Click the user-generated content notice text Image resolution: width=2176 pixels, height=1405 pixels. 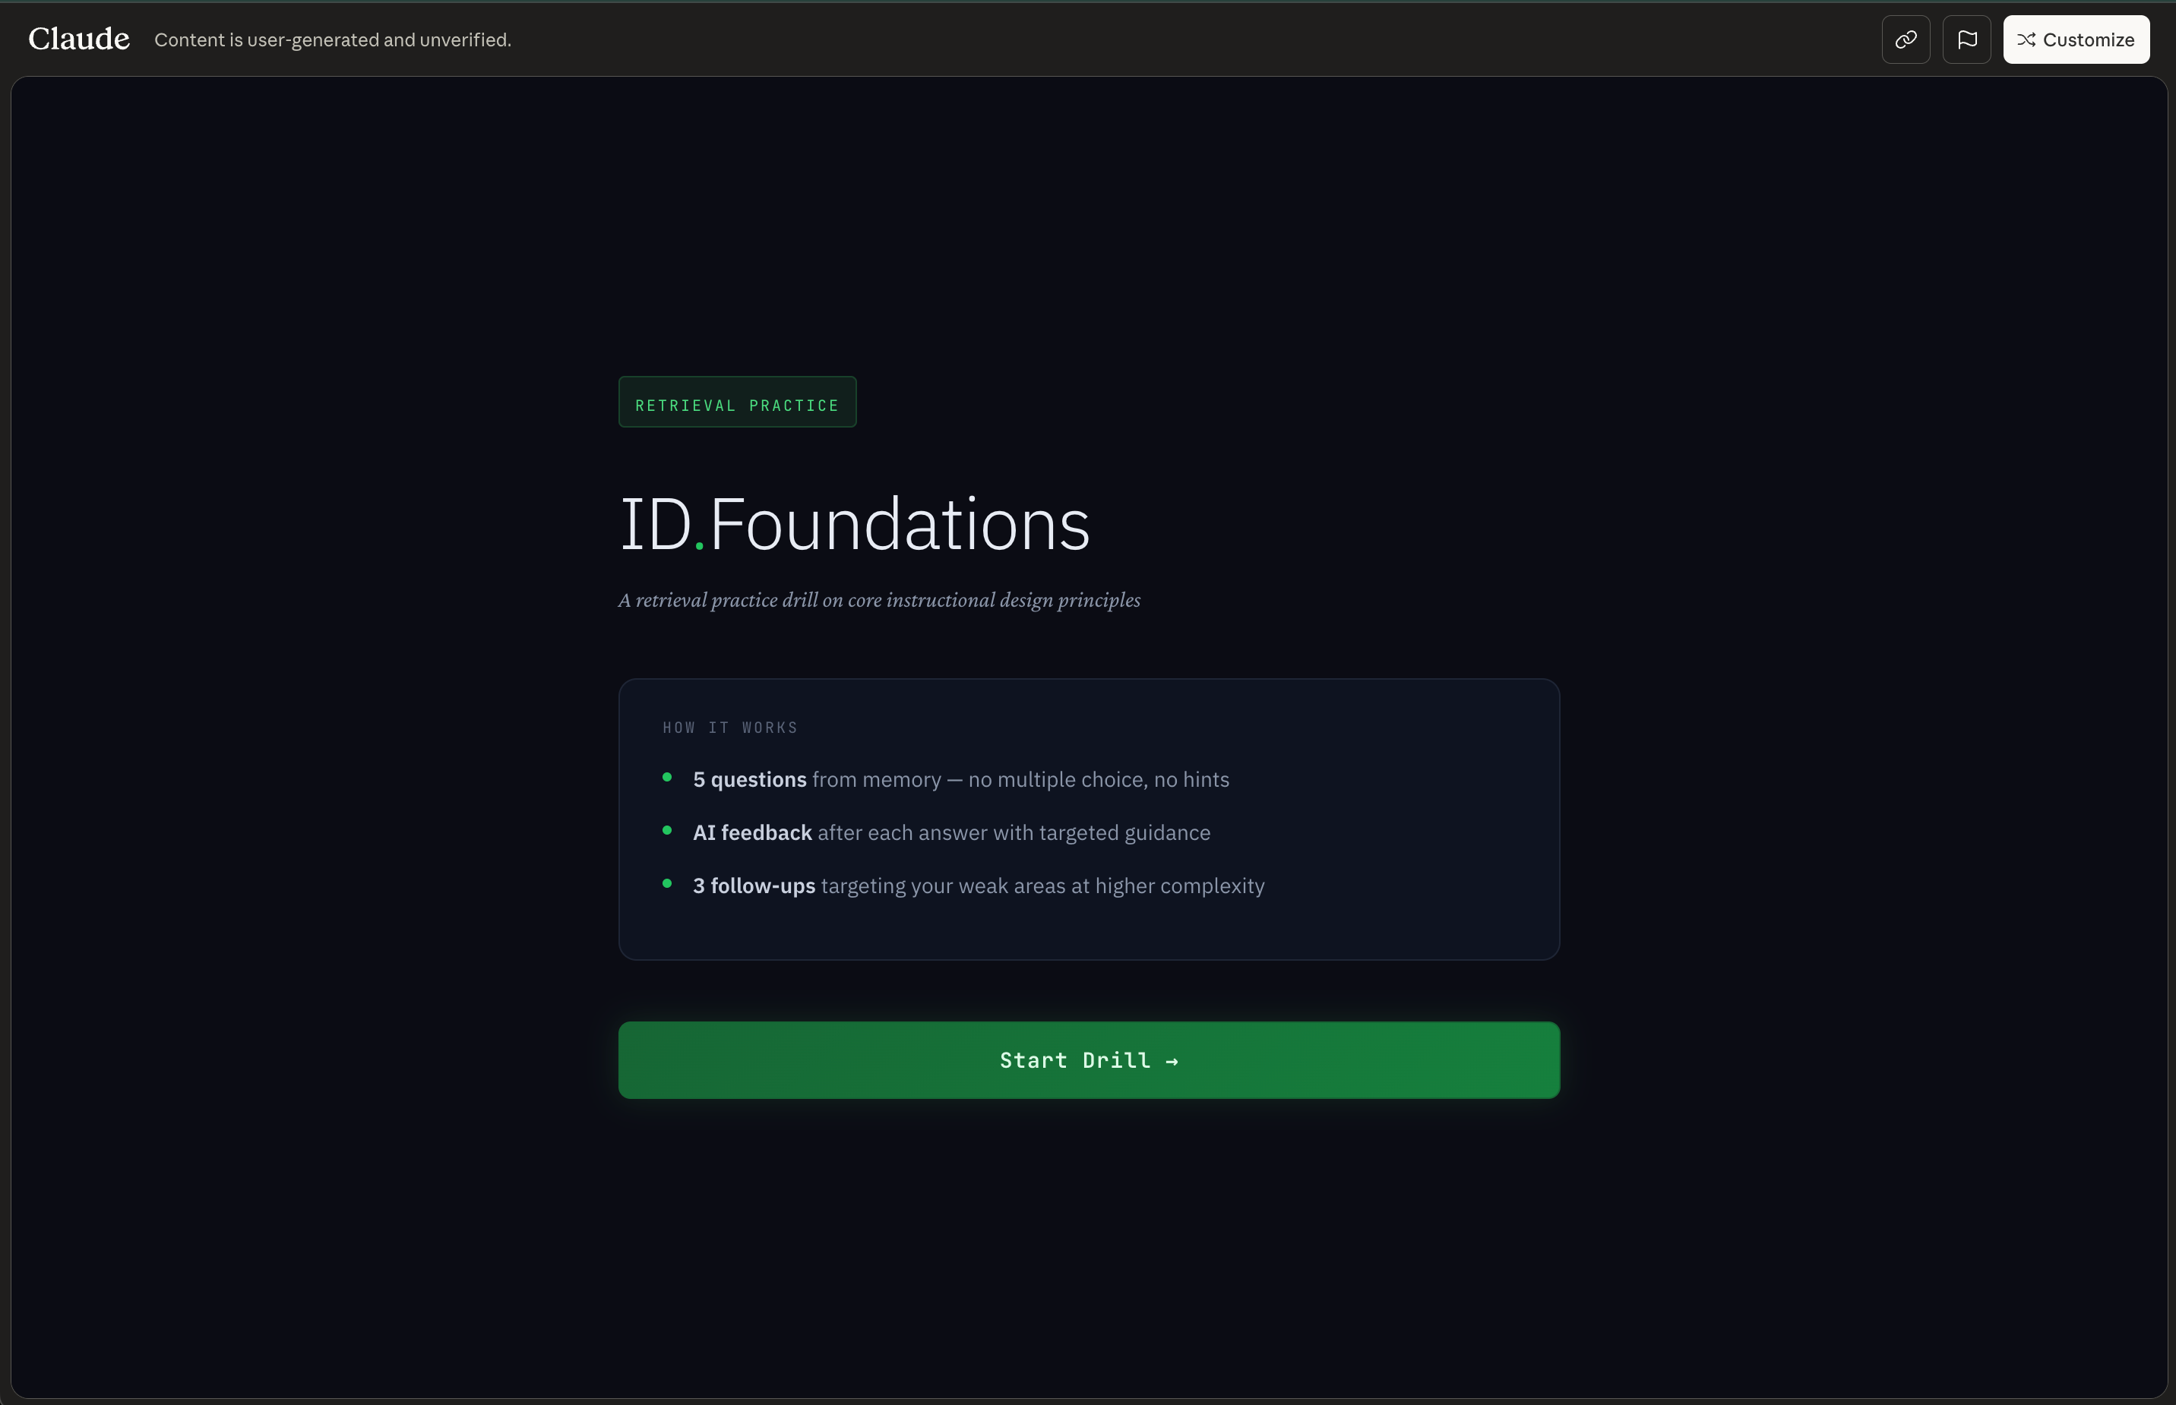(x=332, y=39)
